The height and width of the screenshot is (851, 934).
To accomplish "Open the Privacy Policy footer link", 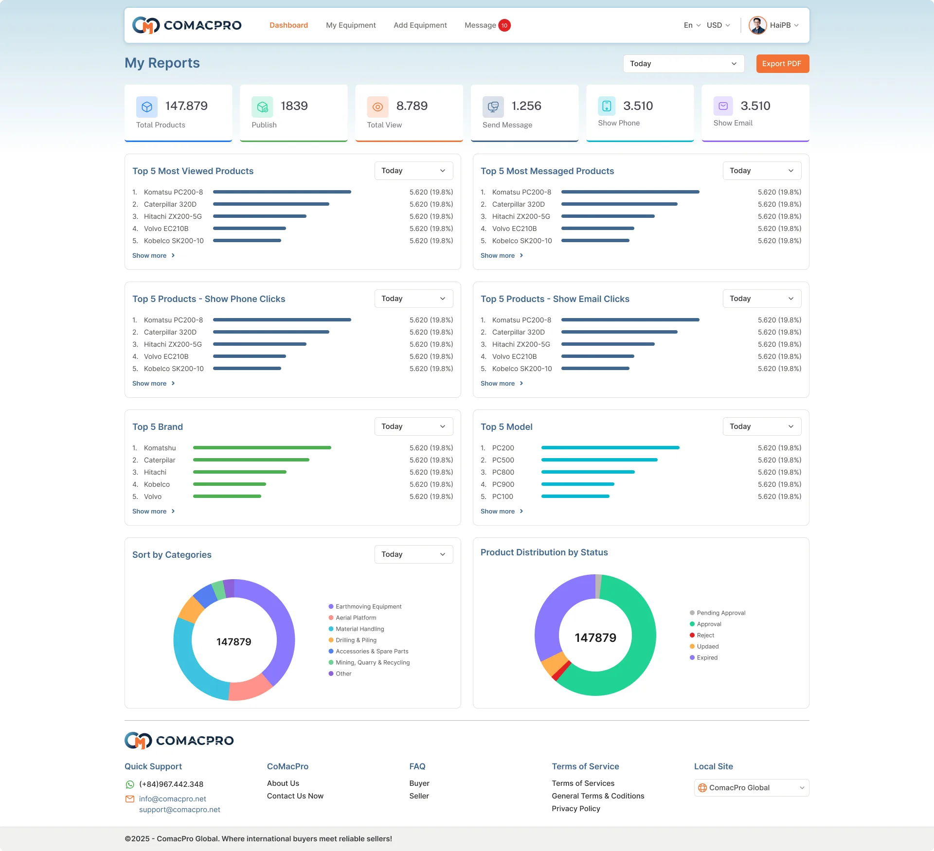I will point(576,809).
